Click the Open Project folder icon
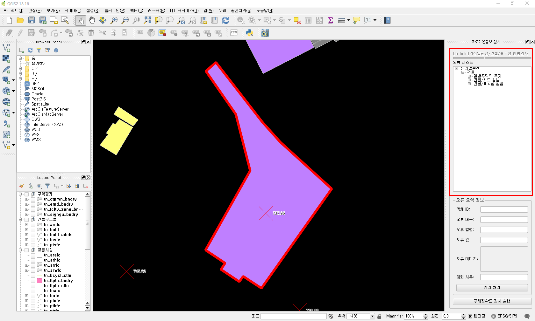535x321 pixels. point(20,20)
